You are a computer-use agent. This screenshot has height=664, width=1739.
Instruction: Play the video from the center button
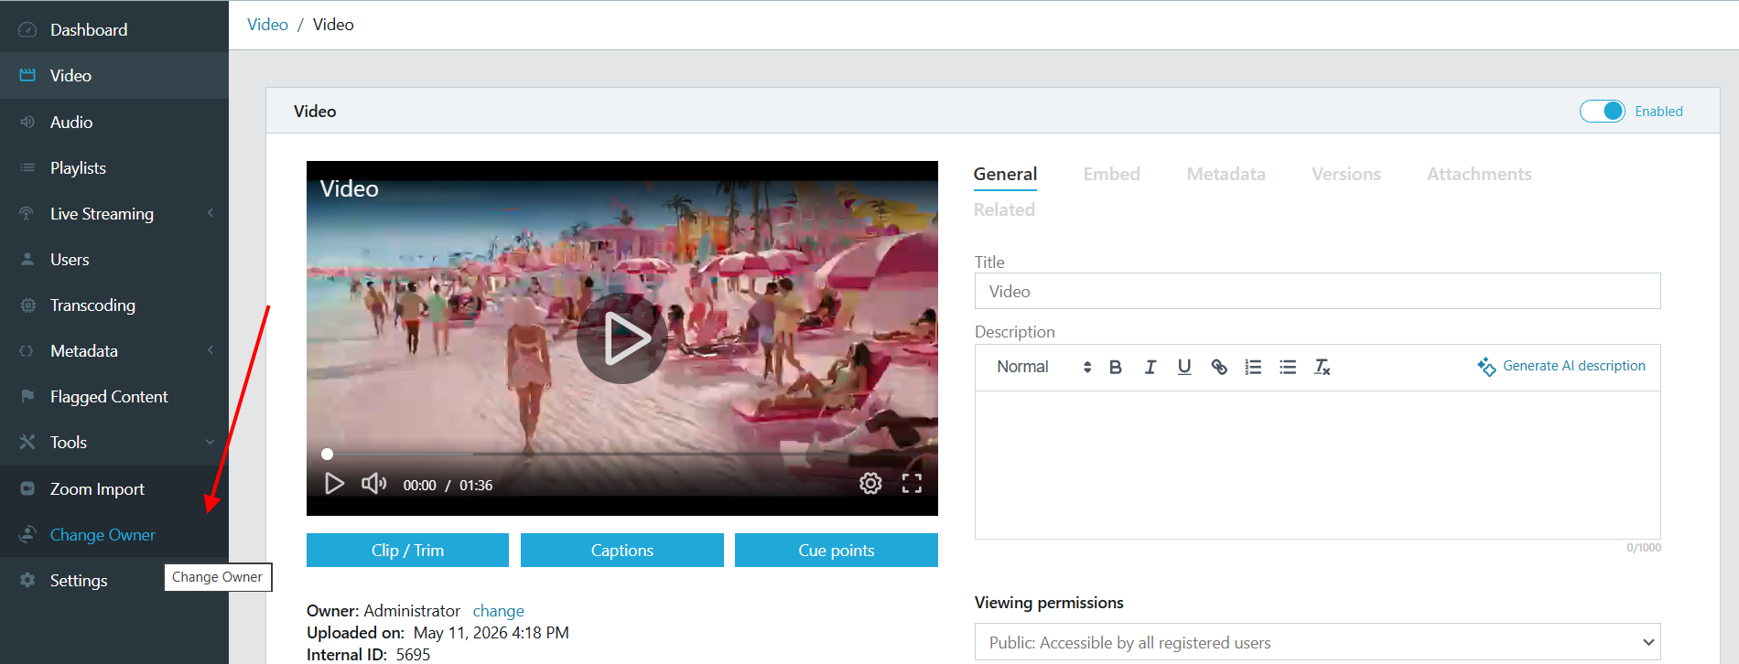(x=622, y=338)
